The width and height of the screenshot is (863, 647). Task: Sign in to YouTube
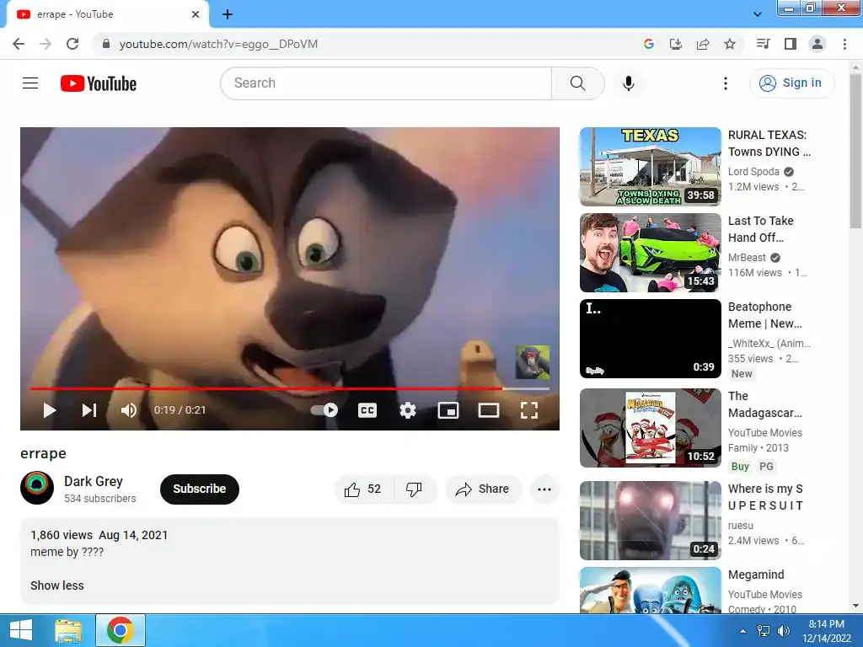pyautogui.click(x=791, y=83)
